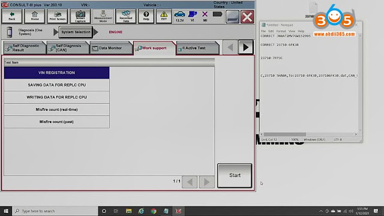Click the 12.3V vehicle battery indicator
The height and width of the screenshot is (216, 384).
point(179,16)
